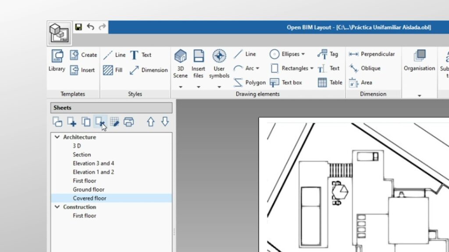Click the Perpendicular dimension button
This screenshot has width=449, height=252.
pyautogui.click(x=372, y=54)
